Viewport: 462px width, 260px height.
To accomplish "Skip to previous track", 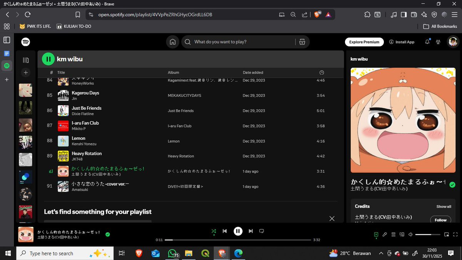I will click(225, 231).
